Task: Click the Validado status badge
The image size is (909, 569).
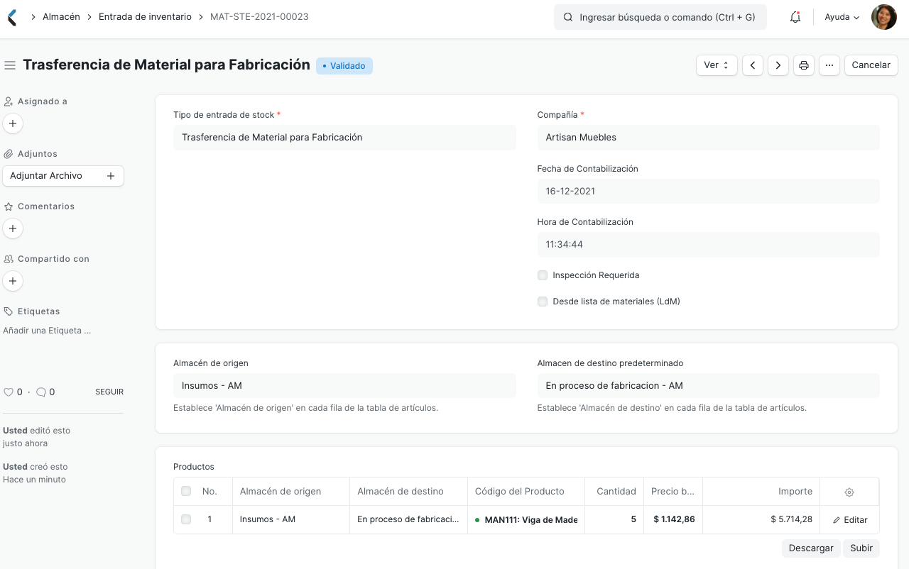Action: pos(344,66)
